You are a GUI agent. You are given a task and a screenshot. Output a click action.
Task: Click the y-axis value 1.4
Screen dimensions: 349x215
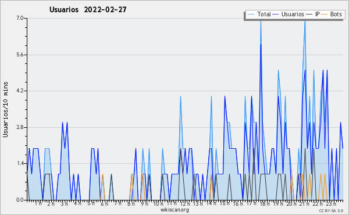point(20,164)
